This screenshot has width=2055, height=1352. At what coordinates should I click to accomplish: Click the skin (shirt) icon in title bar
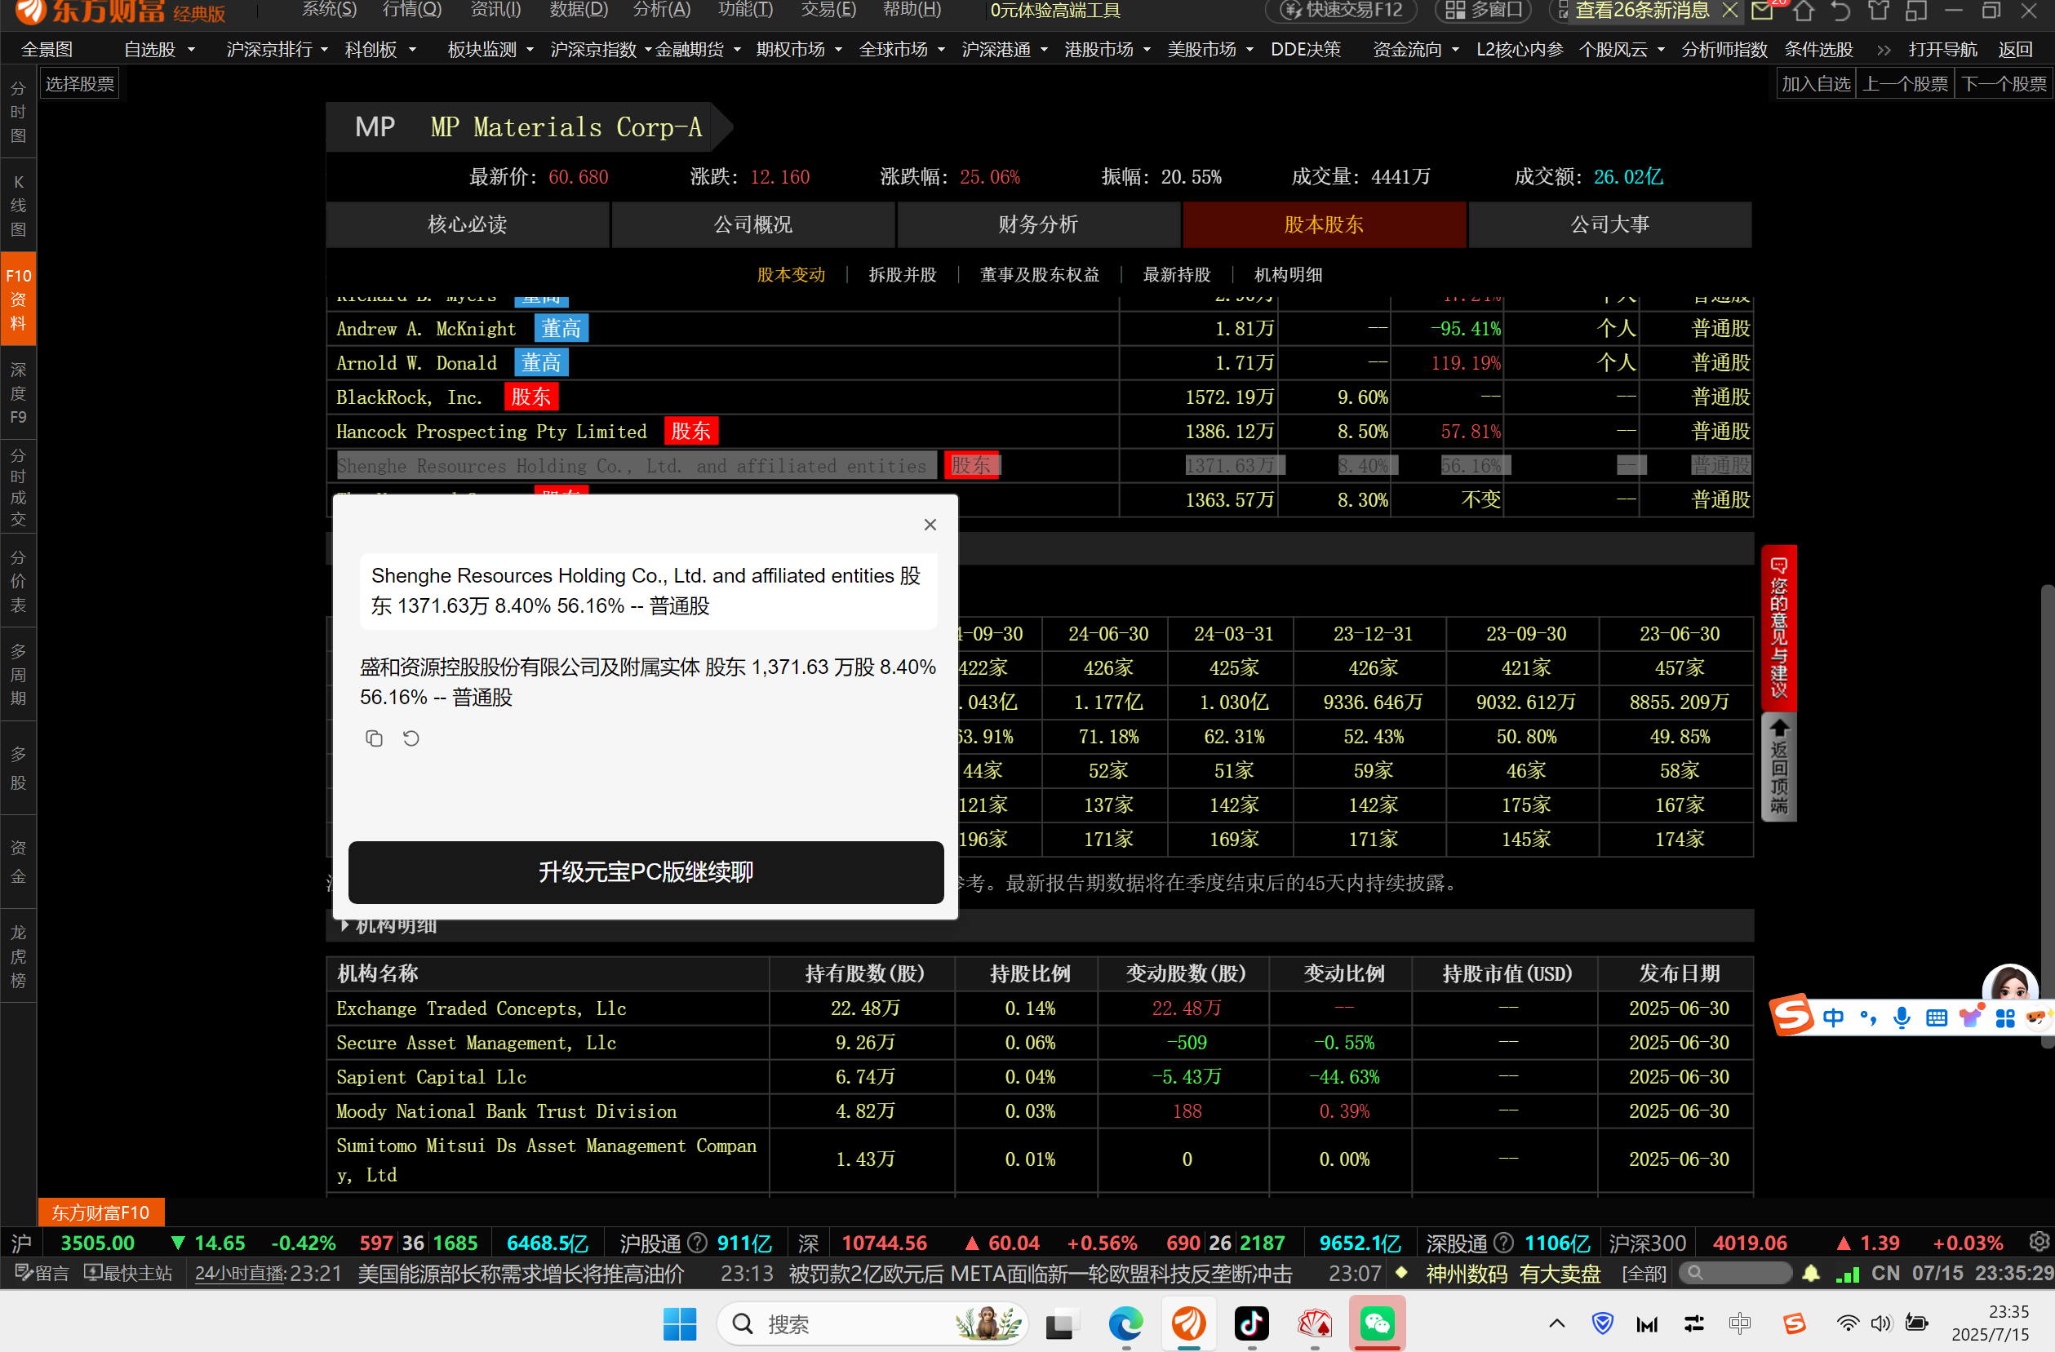coord(1879,11)
